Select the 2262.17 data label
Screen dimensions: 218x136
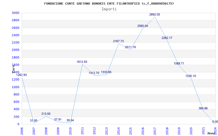click(x=167, y=38)
